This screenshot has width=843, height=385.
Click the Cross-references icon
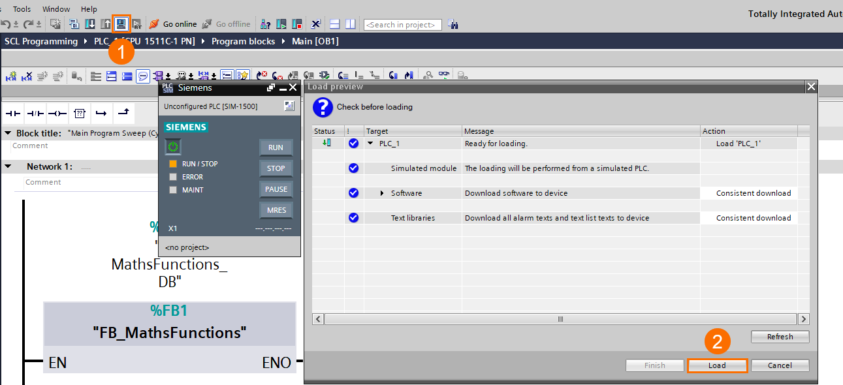pos(316,24)
